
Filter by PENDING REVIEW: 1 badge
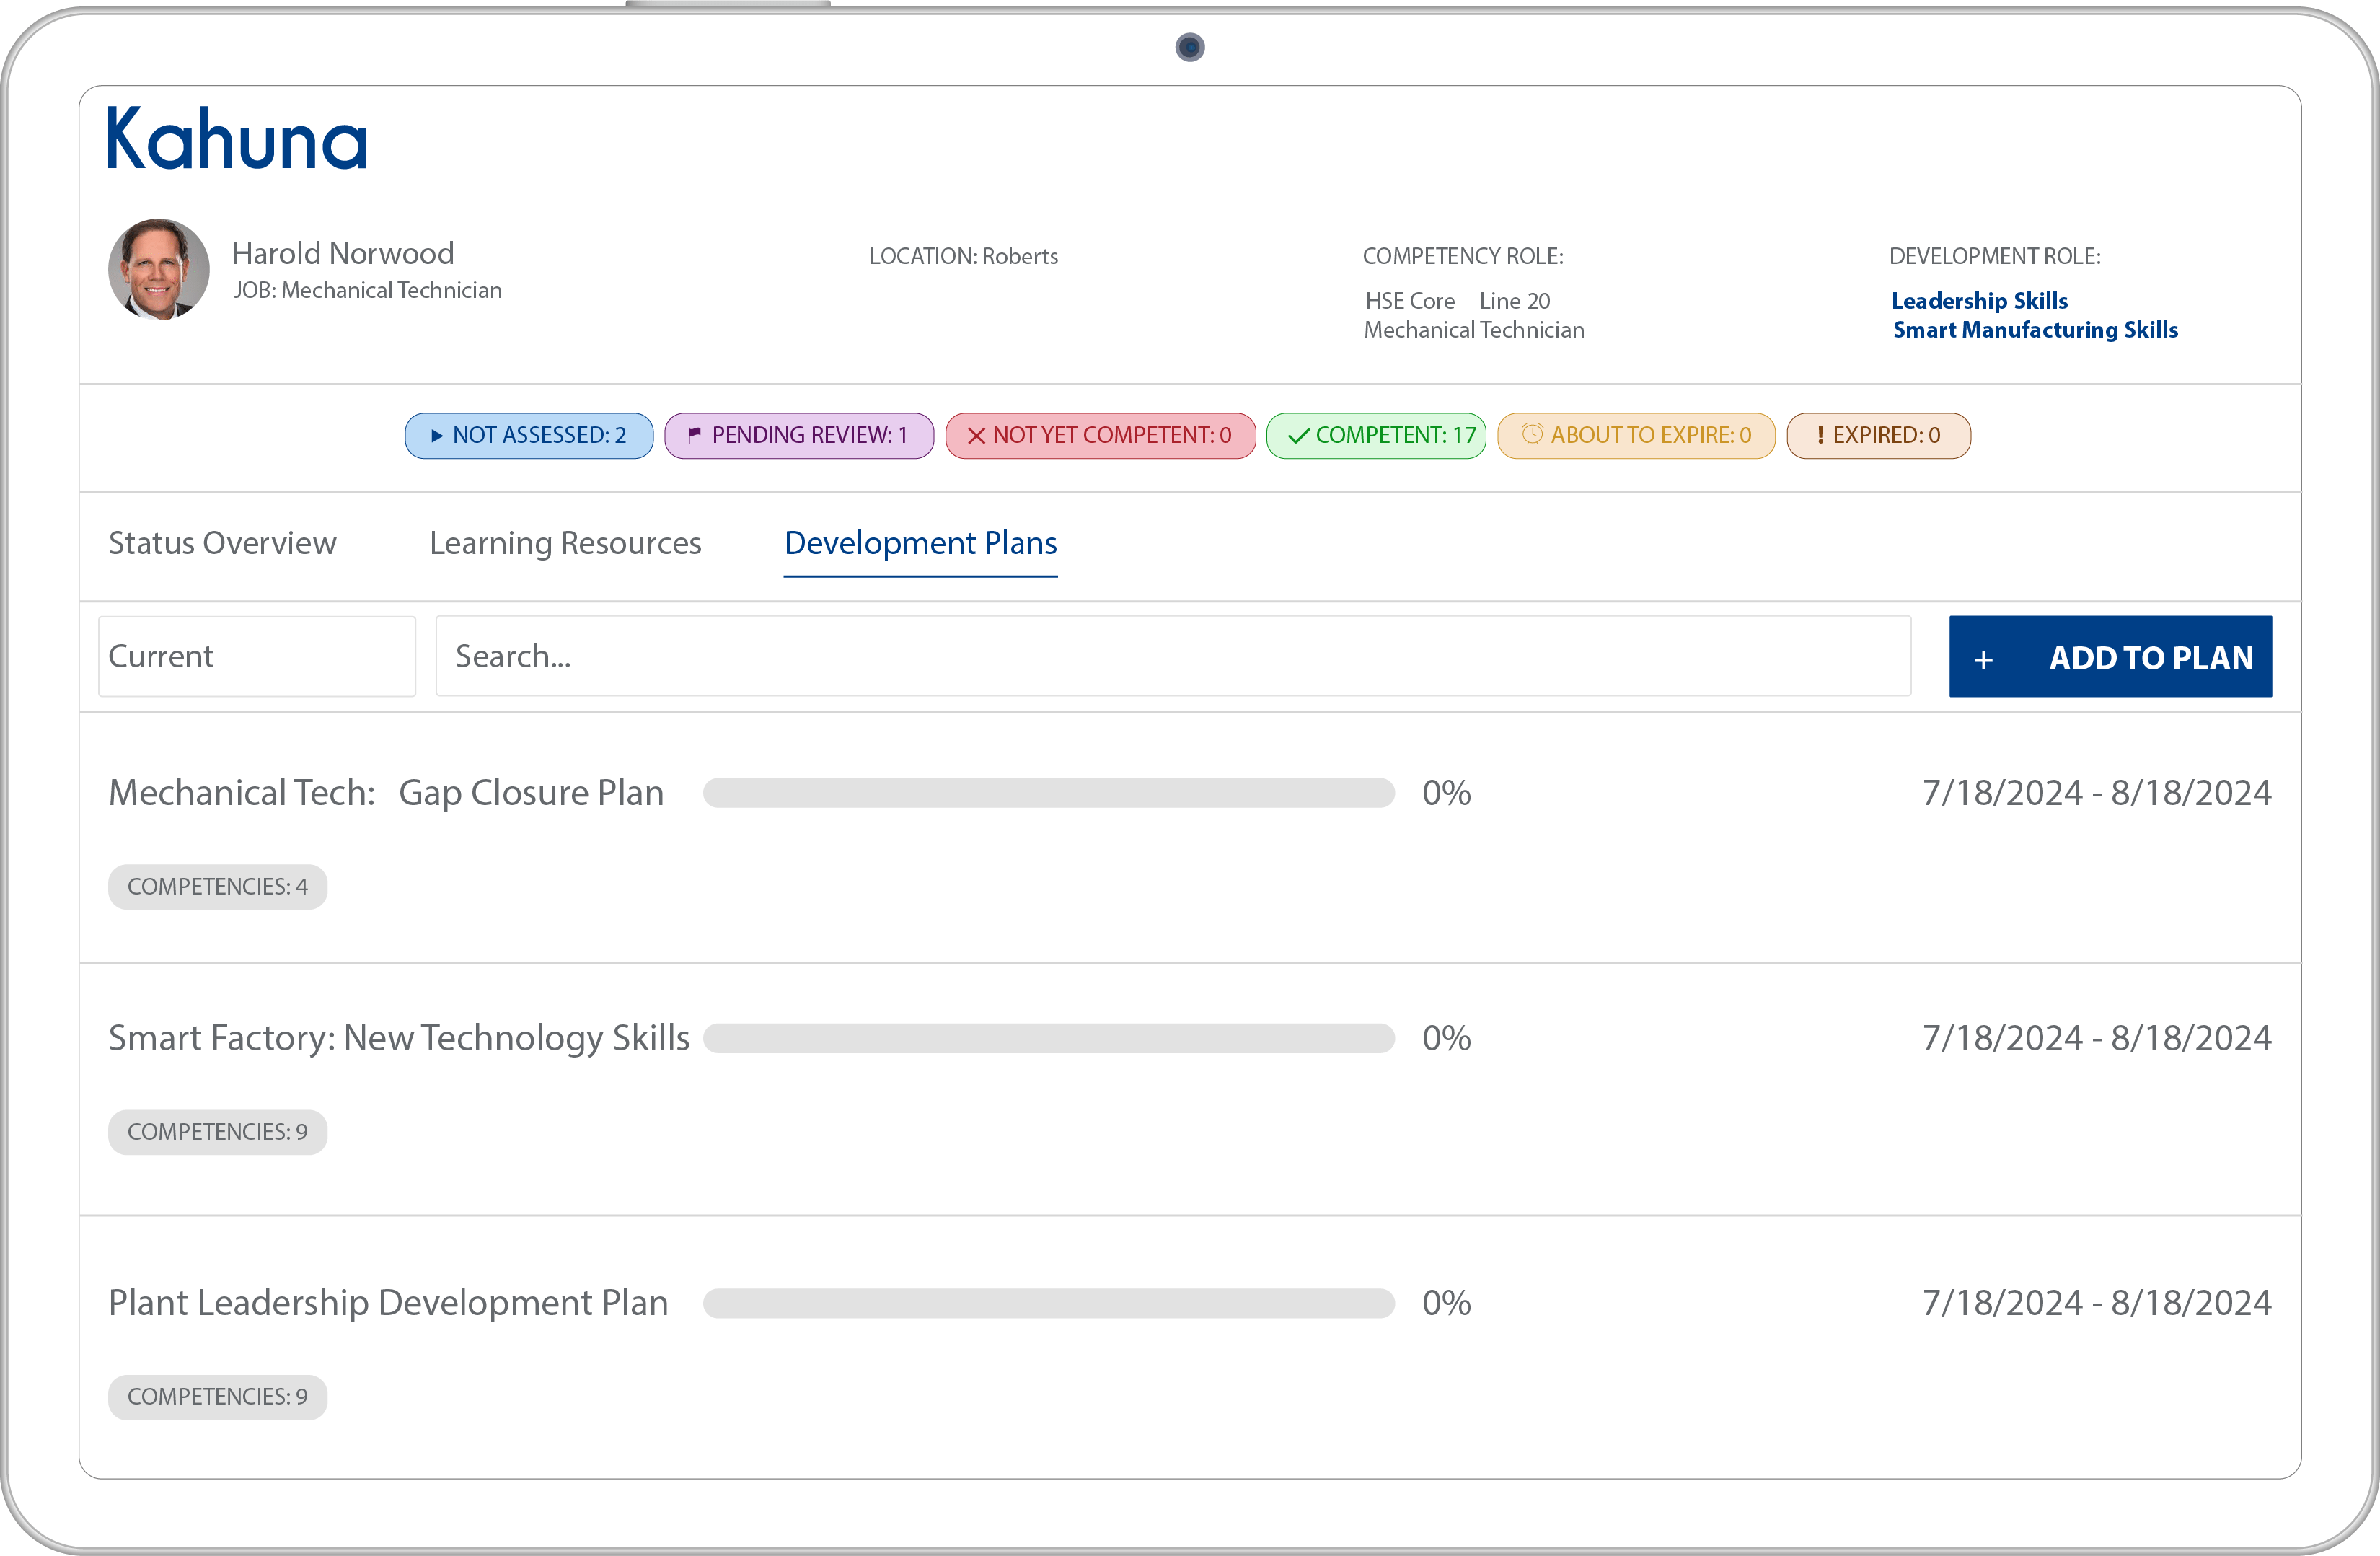[x=799, y=436]
